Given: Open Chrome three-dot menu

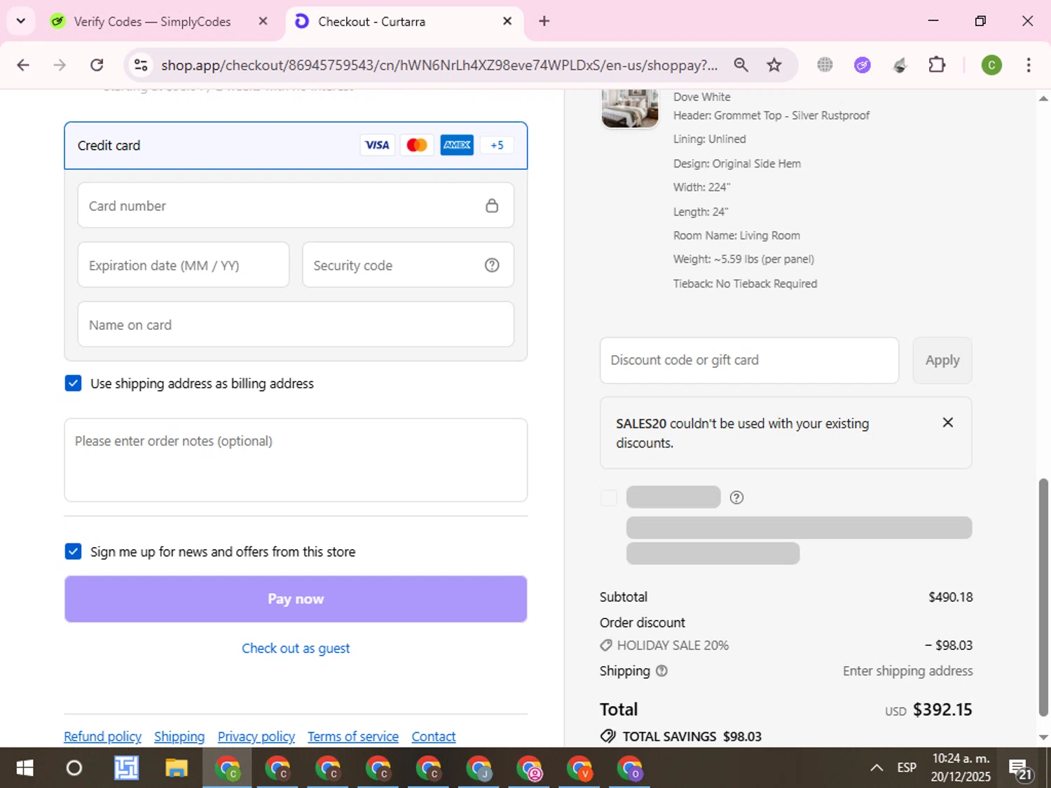Looking at the screenshot, I should coord(1029,65).
